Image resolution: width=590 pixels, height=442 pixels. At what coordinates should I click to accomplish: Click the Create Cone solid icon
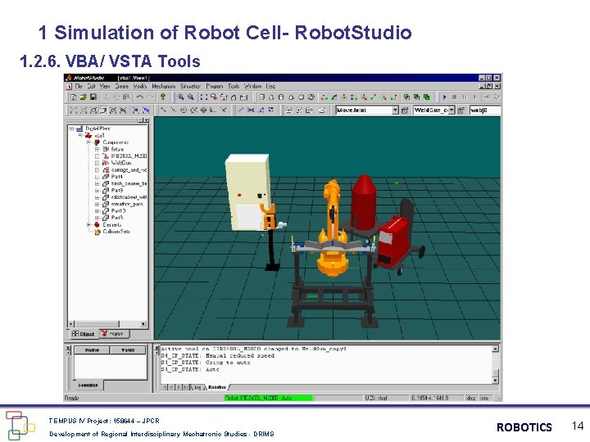coord(271,97)
